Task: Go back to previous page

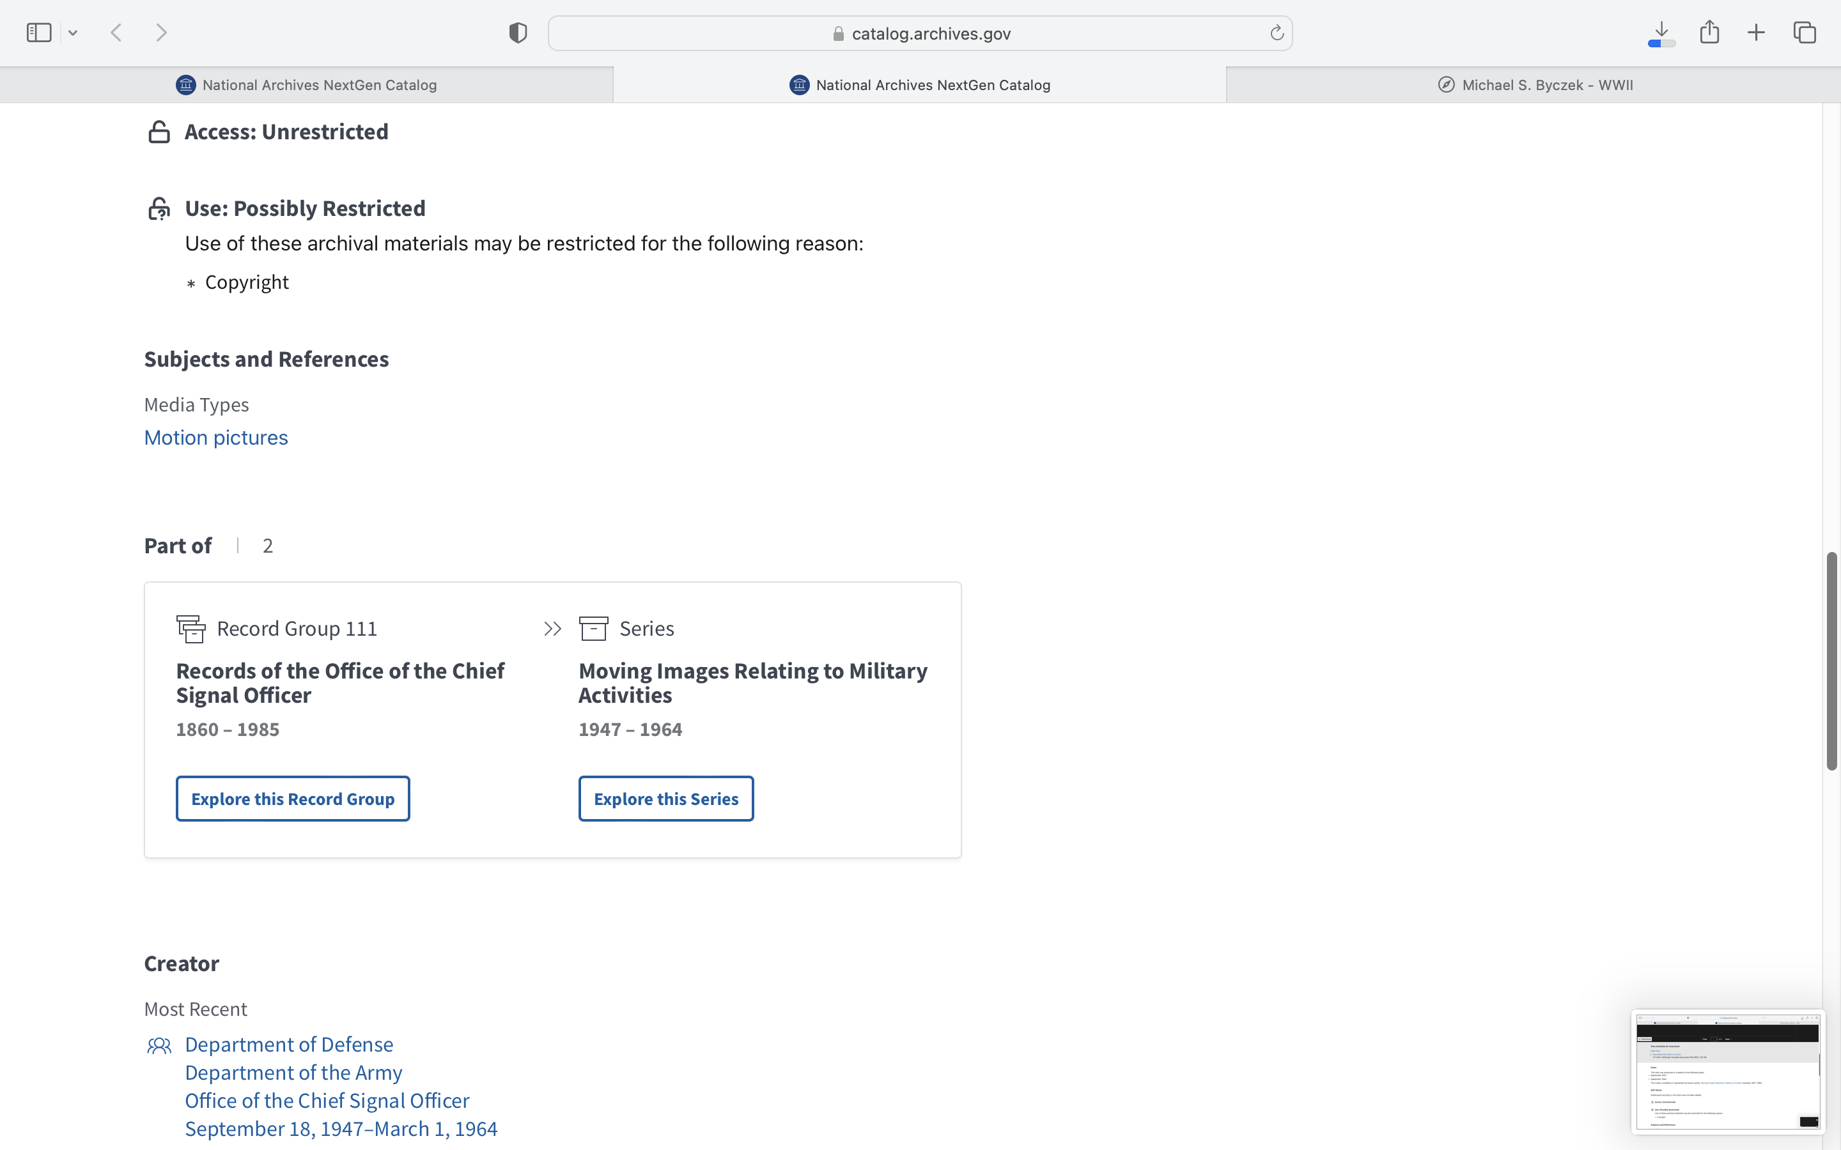Action: point(116,33)
